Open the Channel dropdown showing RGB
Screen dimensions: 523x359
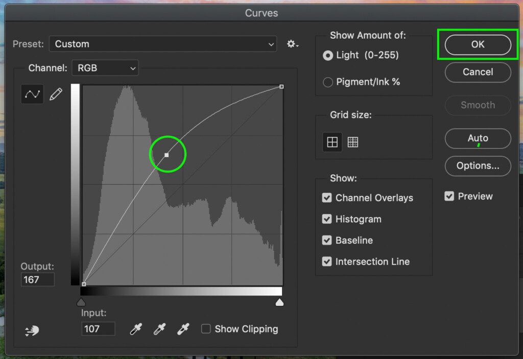coord(105,68)
